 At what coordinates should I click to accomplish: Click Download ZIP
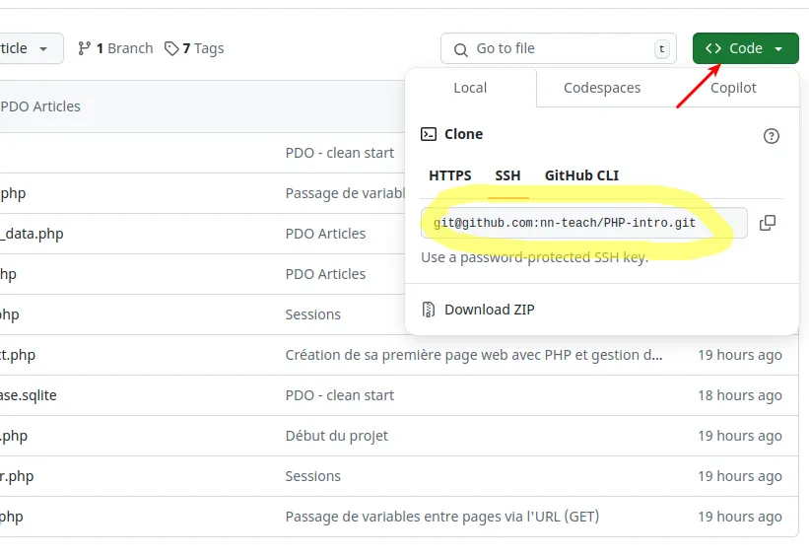coord(489,310)
